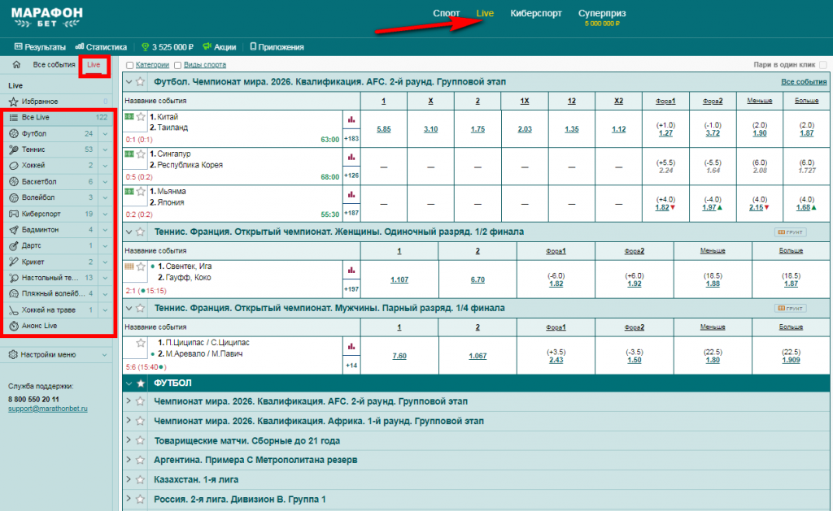Click the Basketball icon in sidebar
Image resolution: width=833 pixels, height=511 pixels.
click(x=14, y=181)
